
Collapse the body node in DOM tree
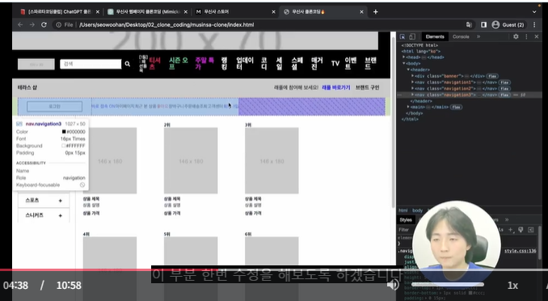[x=403, y=63]
